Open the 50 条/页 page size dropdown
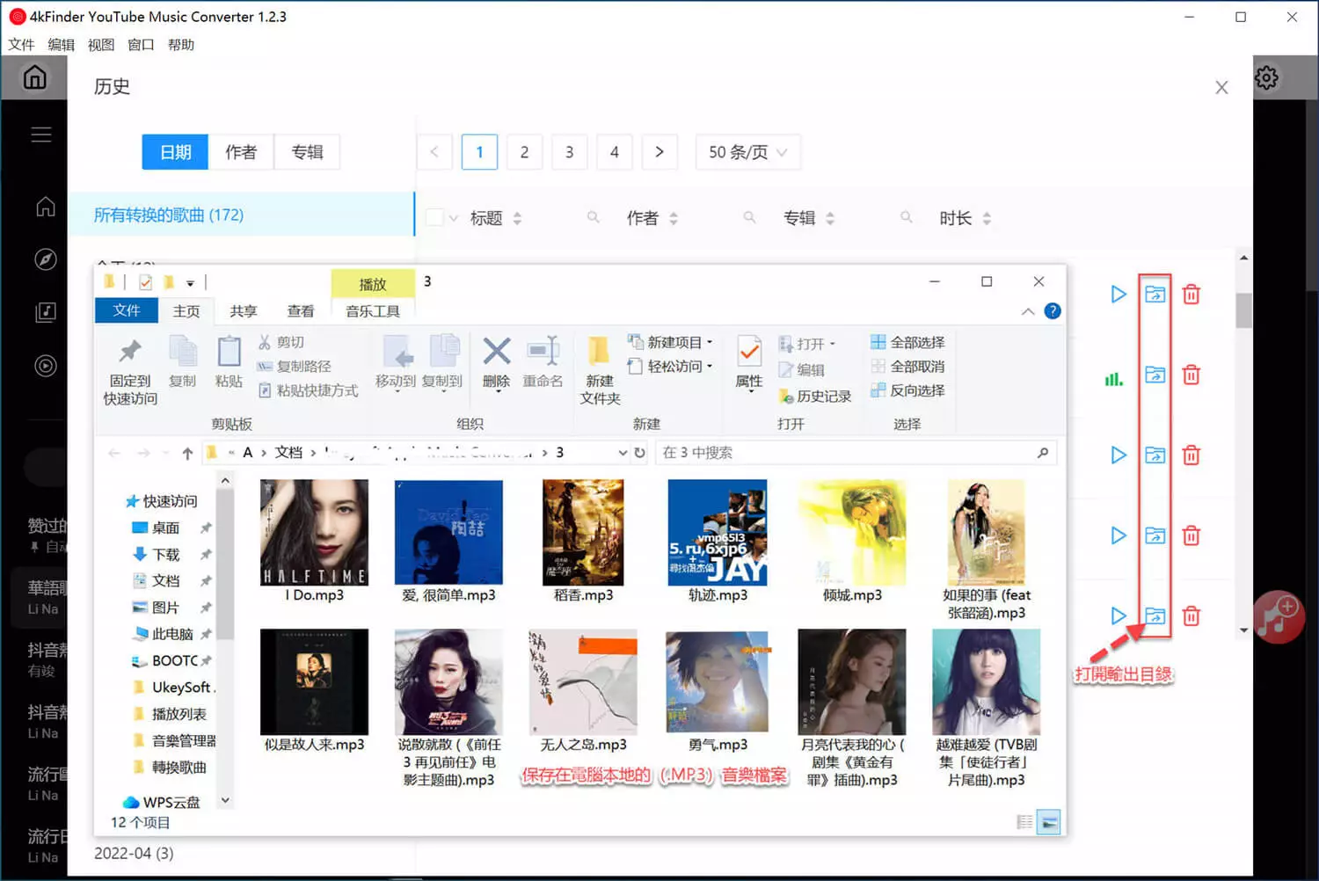Image resolution: width=1319 pixels, height=881 pixels. point(747,152)
